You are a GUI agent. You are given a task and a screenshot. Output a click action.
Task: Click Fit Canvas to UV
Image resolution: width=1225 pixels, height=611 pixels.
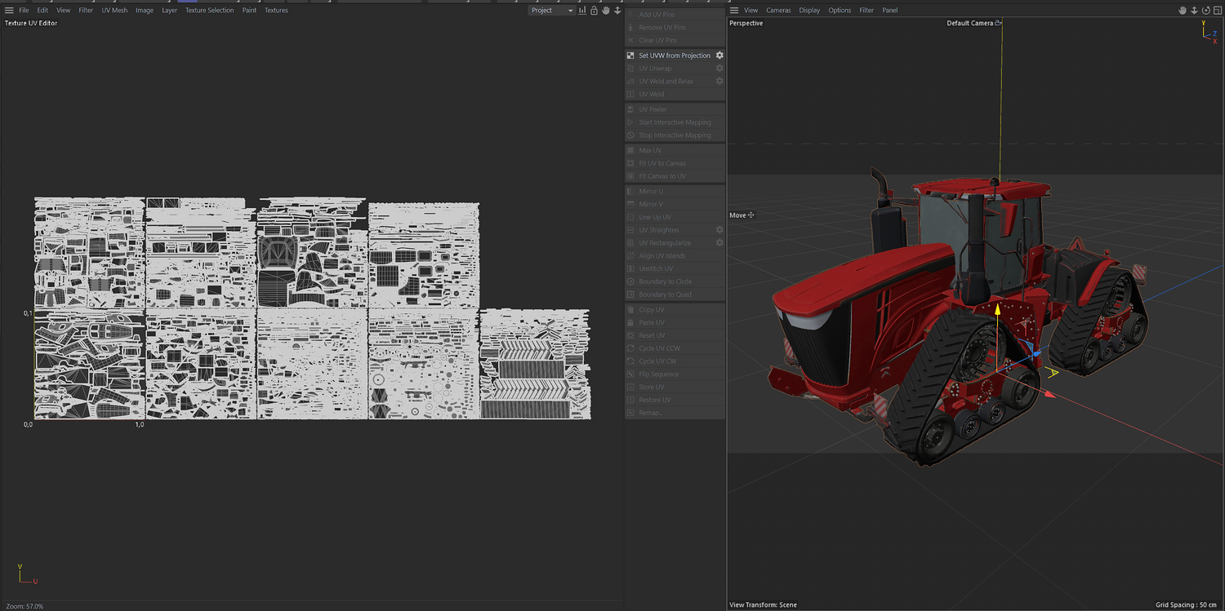[x=675, y=176]
